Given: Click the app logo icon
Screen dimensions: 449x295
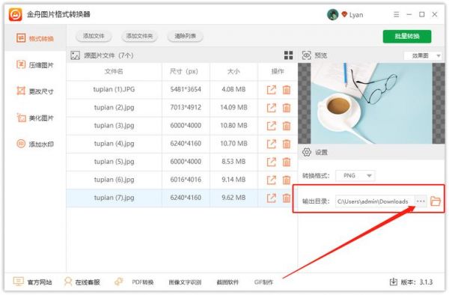Looking at the screenshot, I should coord(15,14).
